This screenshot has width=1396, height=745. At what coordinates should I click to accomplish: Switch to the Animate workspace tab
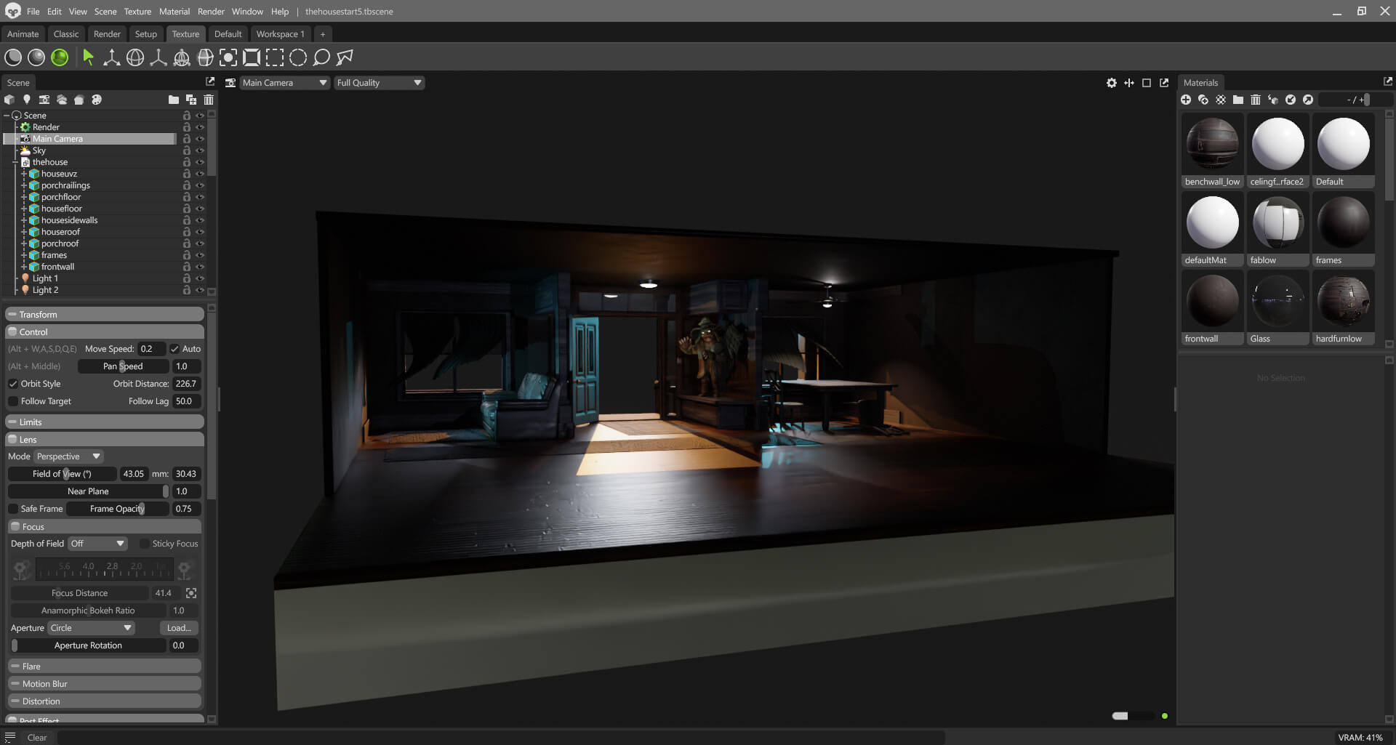coord(23,34)
